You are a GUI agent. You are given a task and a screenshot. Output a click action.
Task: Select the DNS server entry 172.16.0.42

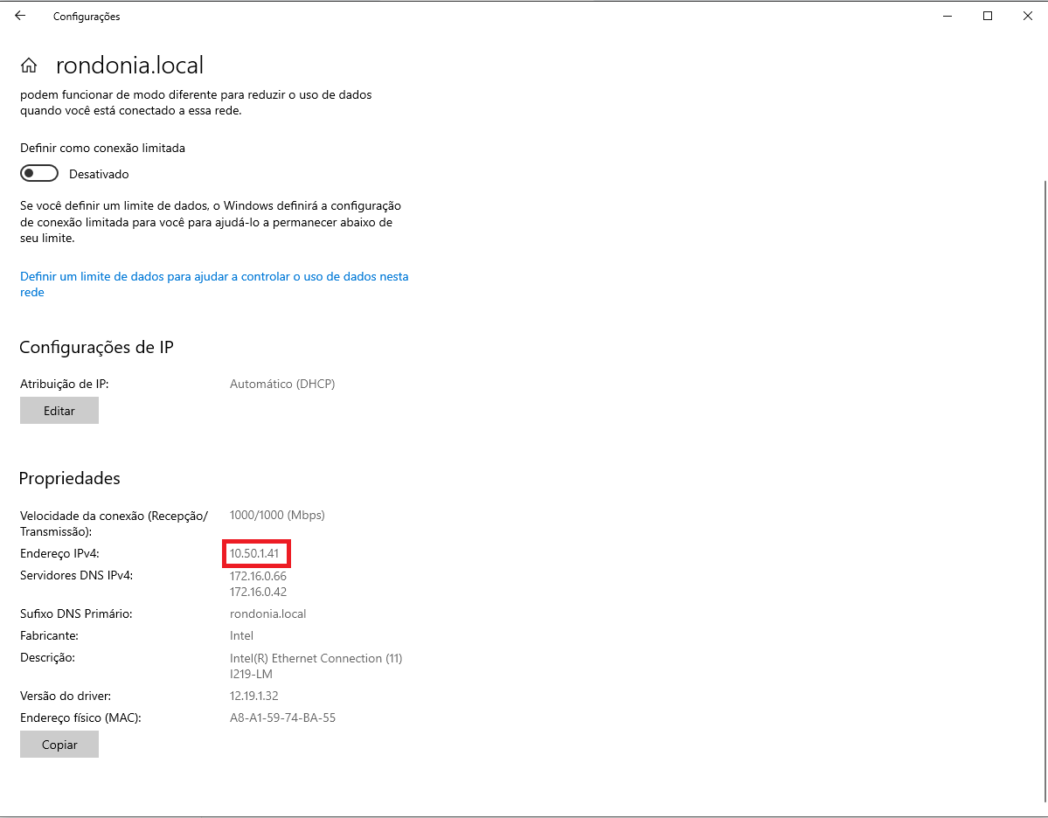(x=256, y=592)
